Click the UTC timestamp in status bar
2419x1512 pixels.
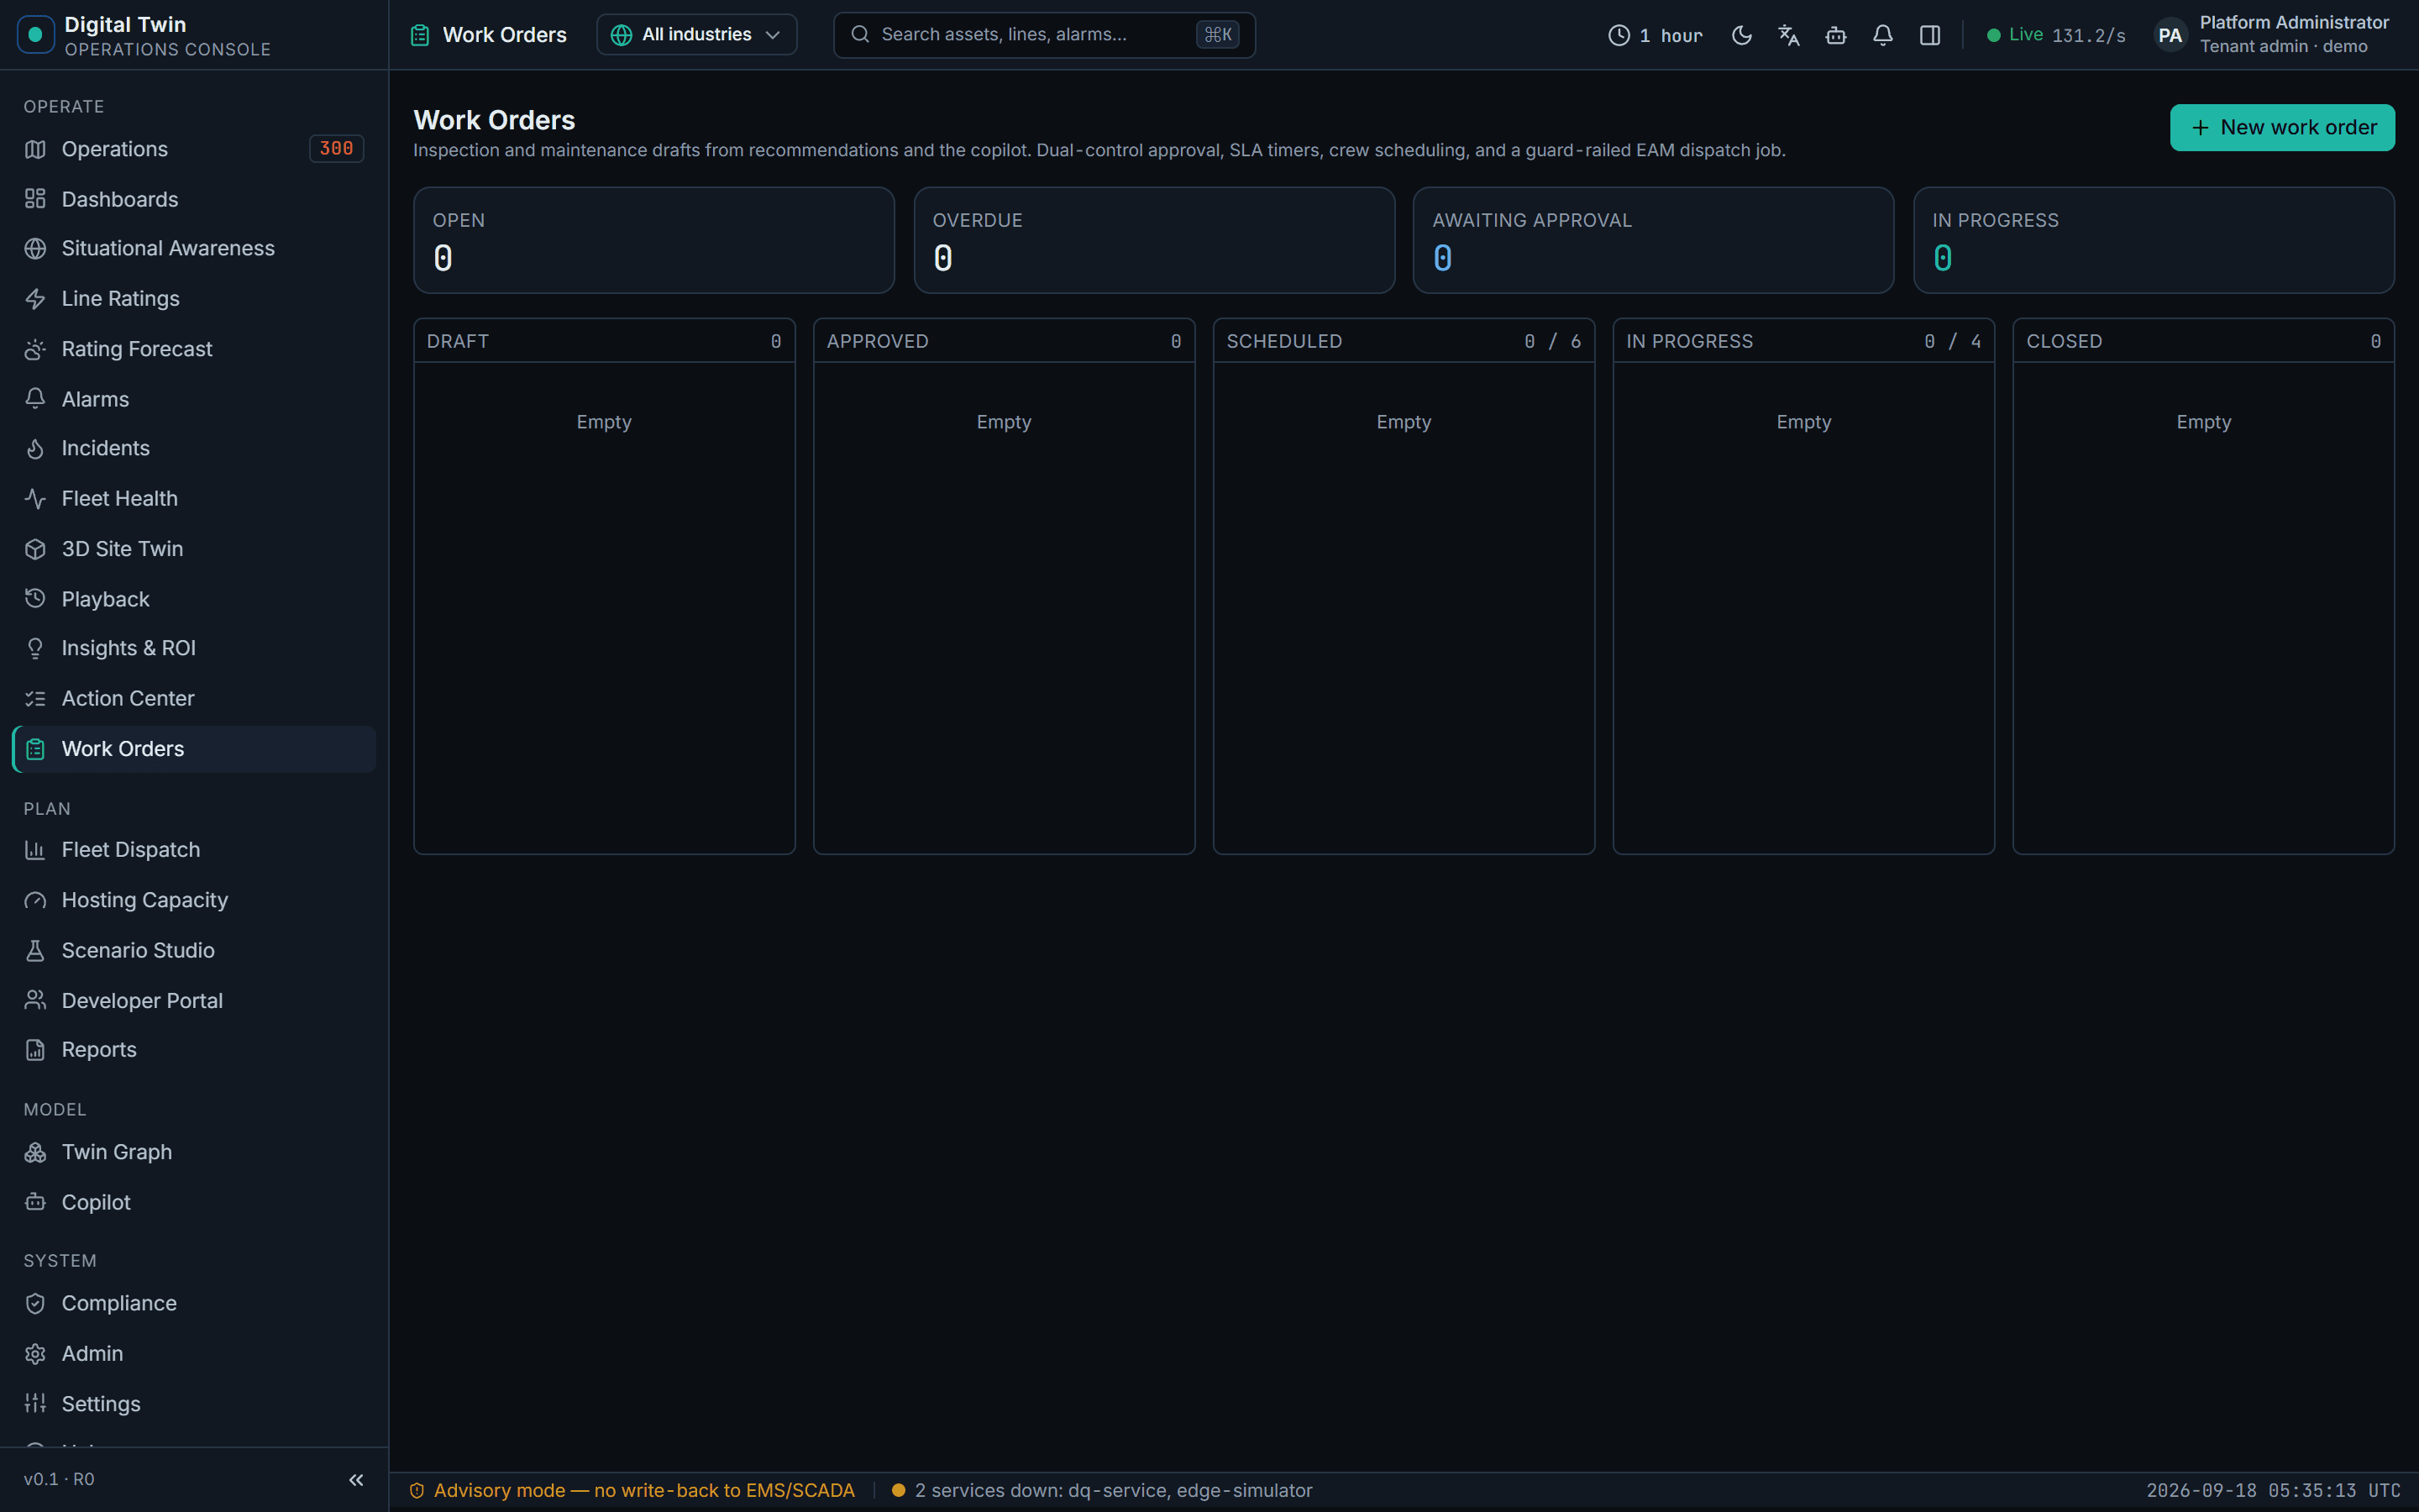[x=2272, y=1490]
